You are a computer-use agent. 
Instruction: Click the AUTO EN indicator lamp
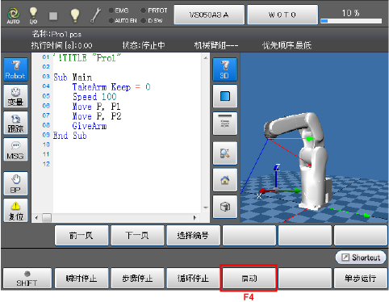tap(111, 20)
